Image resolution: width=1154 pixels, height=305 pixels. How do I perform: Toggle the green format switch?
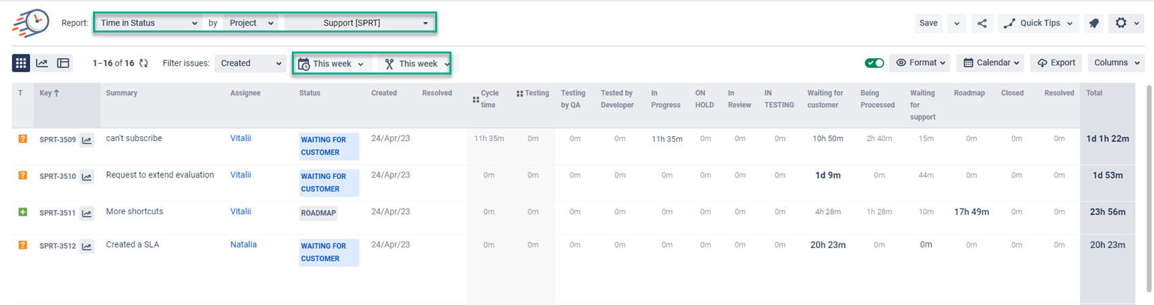874,63
